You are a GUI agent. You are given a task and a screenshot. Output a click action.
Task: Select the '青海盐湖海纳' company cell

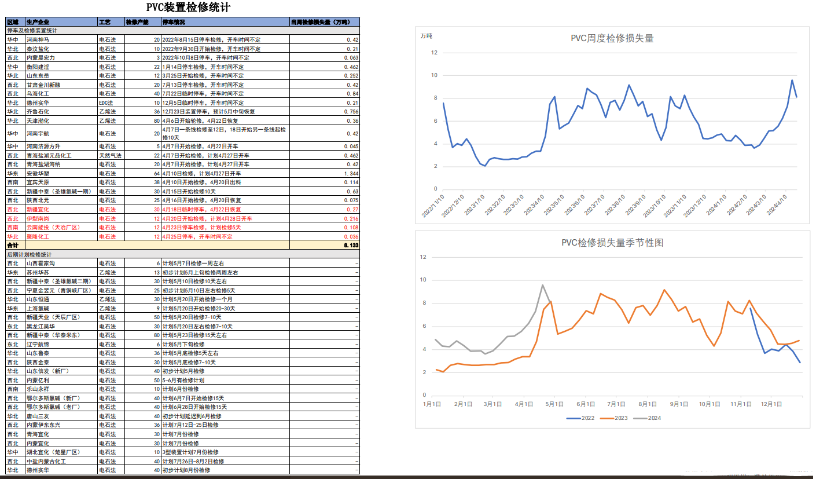(61, 164)
